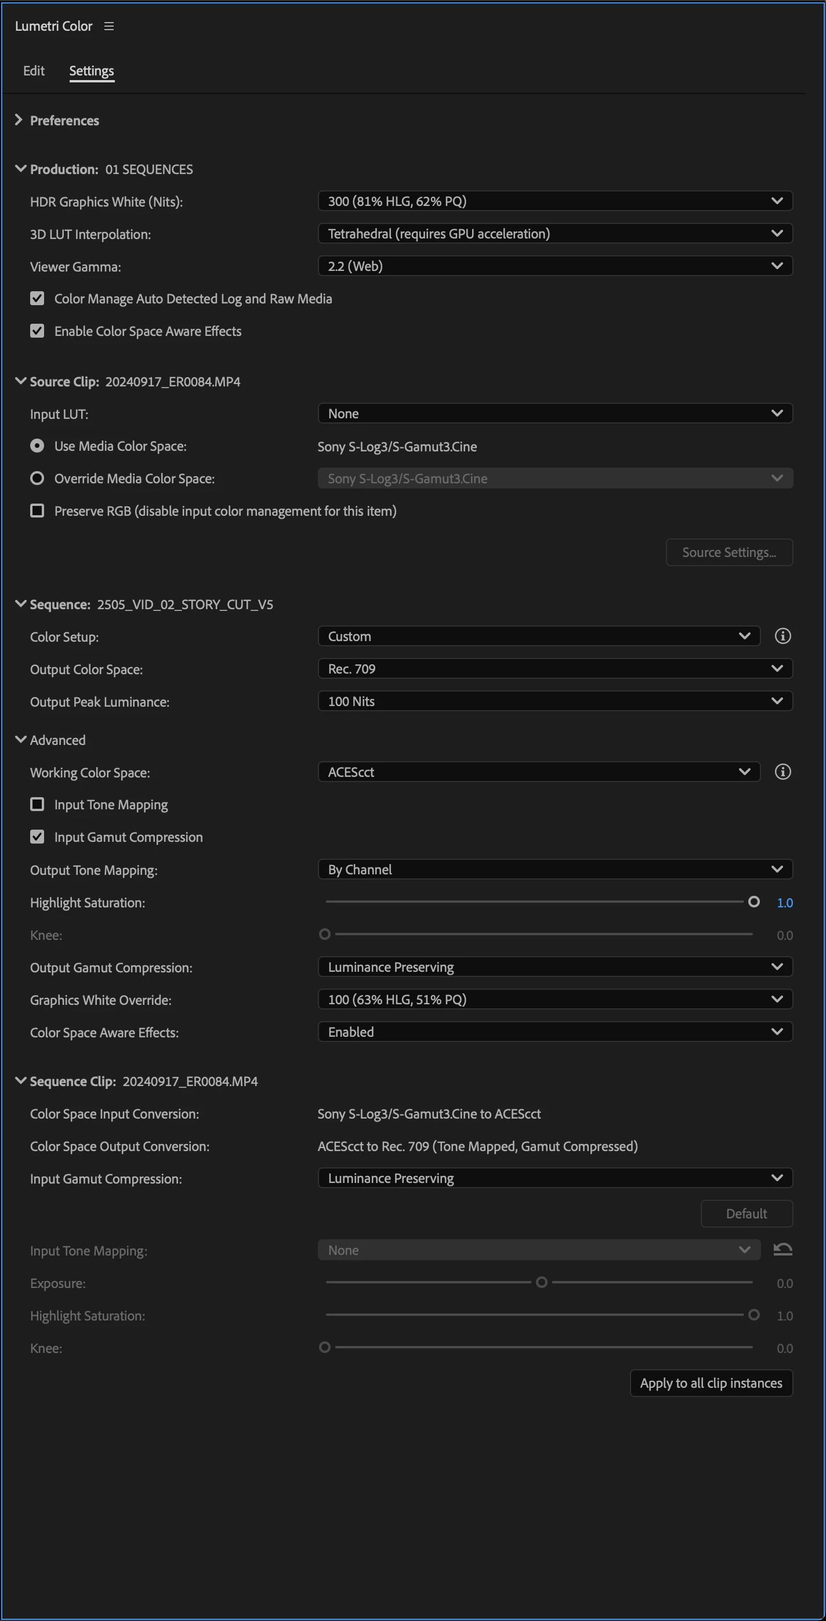Collapse the Sequence Clip section chevron
Screen dimensions: 826x1621
tap(21, 1080)
